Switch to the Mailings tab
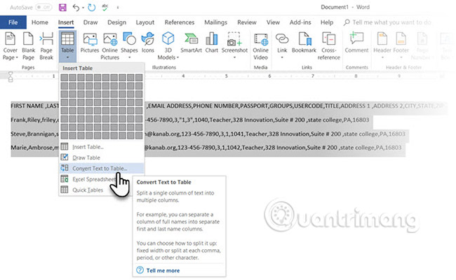Viewport: 456px width, 280px height. click(x=215, y=22)
